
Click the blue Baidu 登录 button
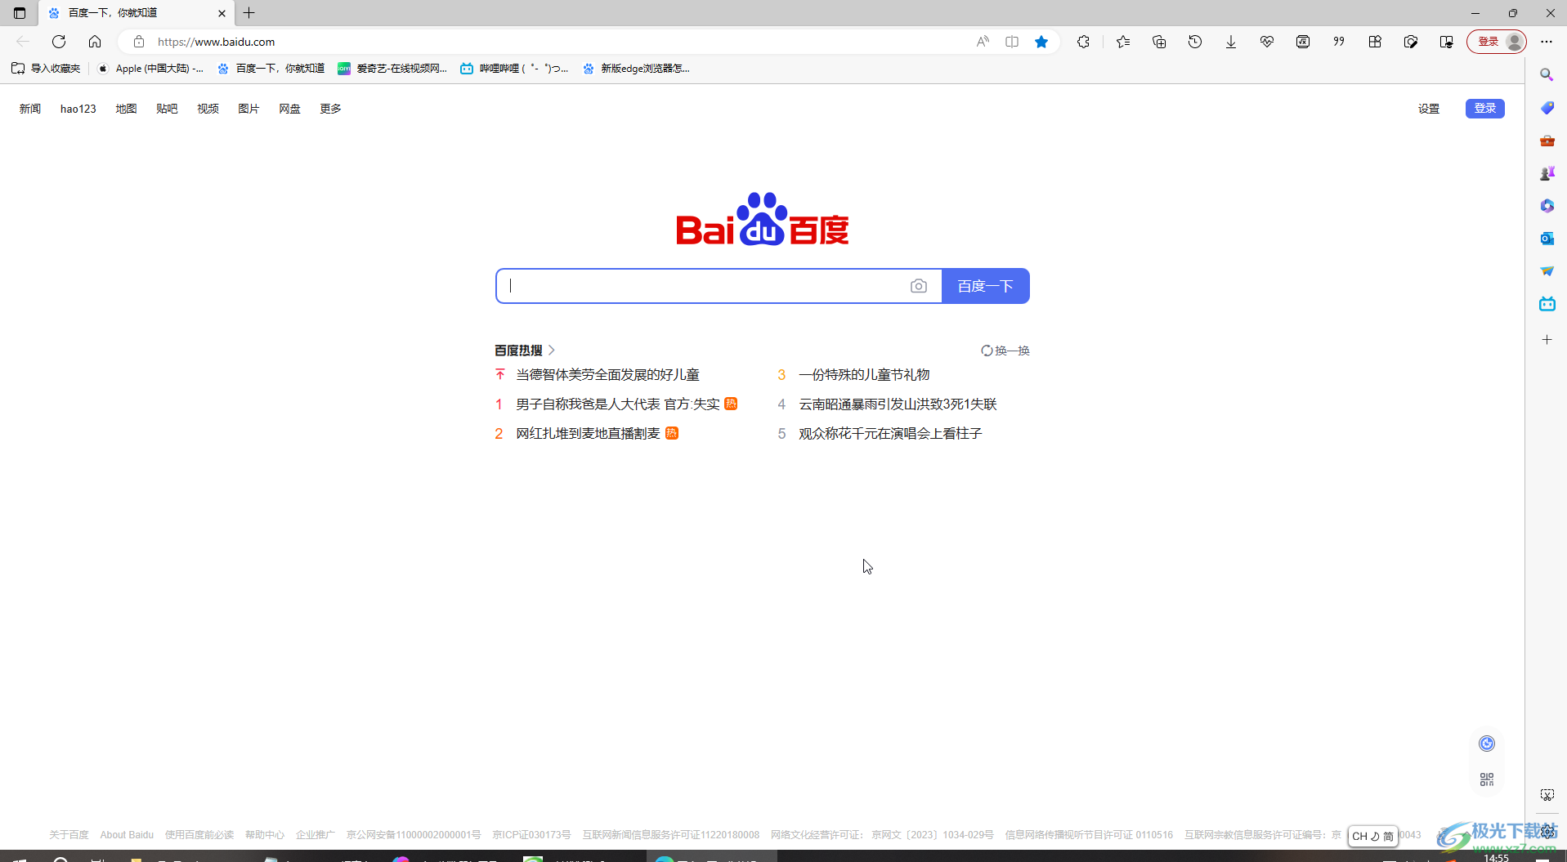[1485, 109]
